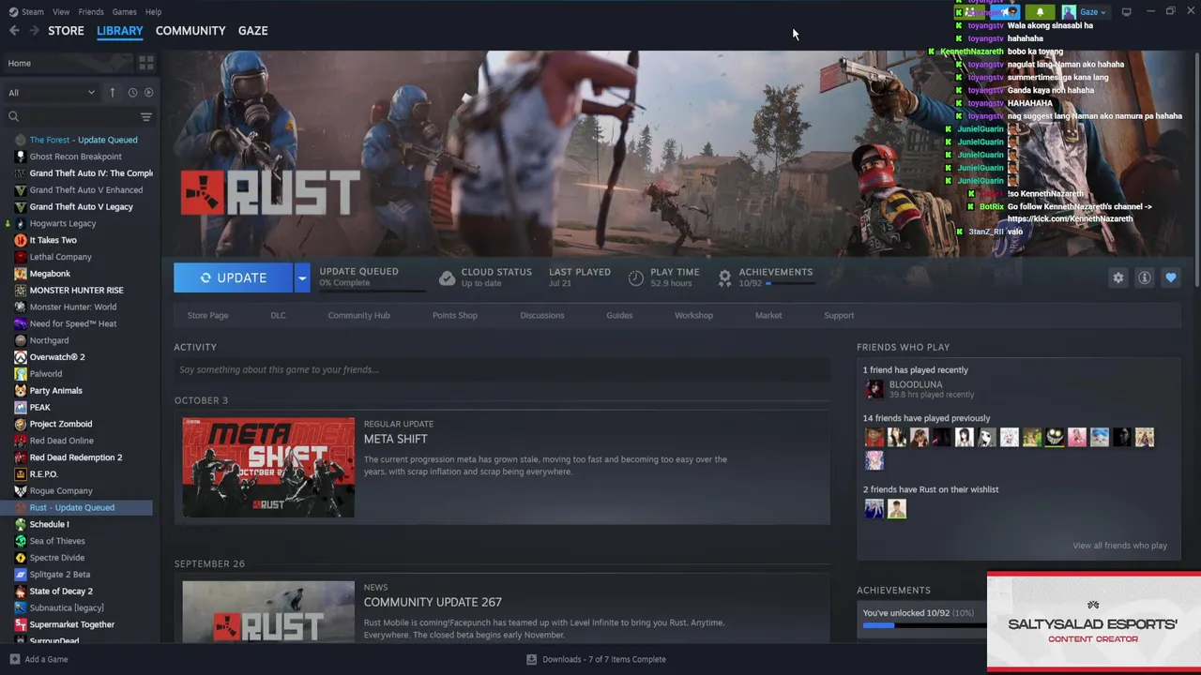The image size is (1201, 675).
Task: Open the DLC link
Action: pyautogui.click(x=278, y=315)
